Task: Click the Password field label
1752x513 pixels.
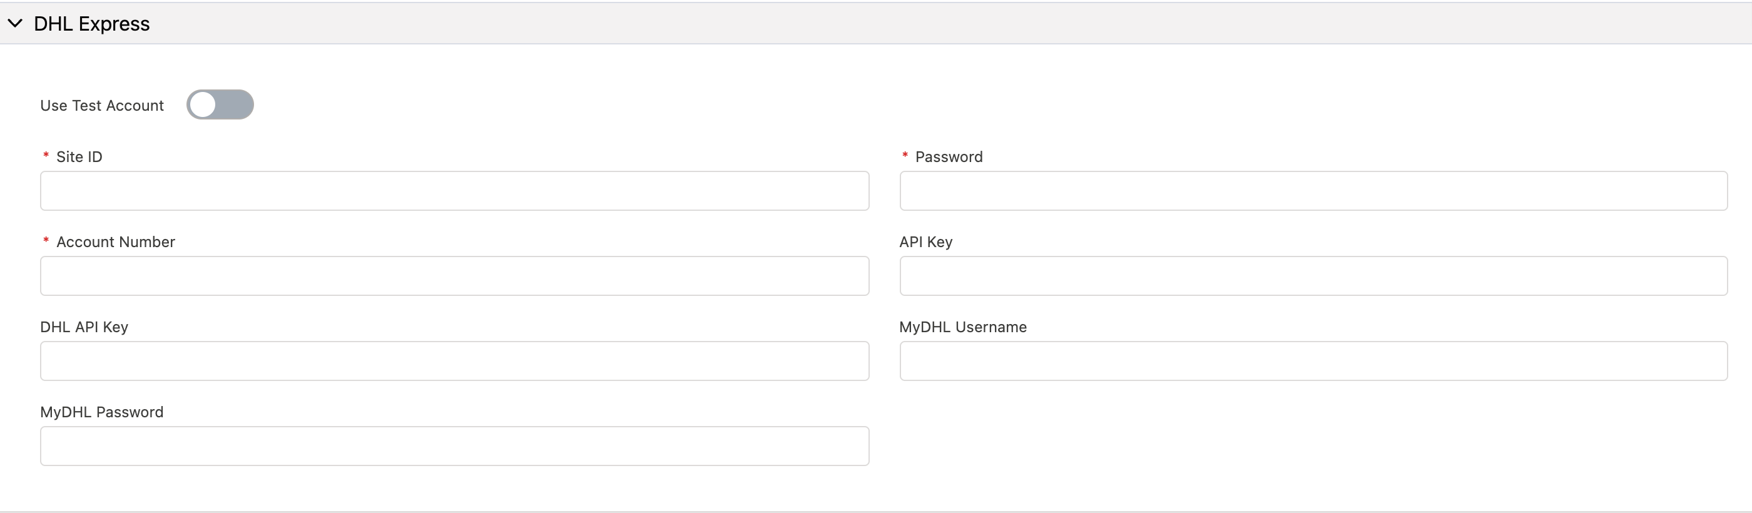Action: (x=949, y=156)
